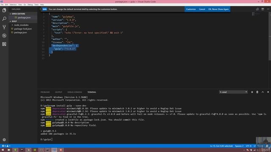
Task: Open the Manage gear in activity bar
Action: pyautogui.click(x=4, y=140)
